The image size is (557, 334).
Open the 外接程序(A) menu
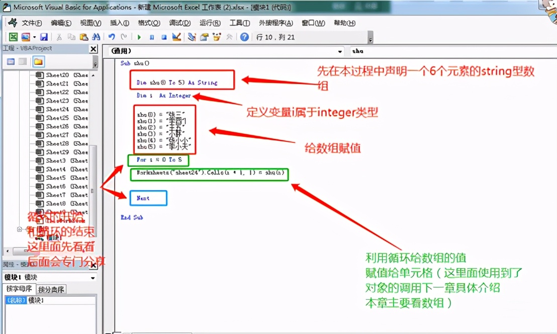click(276, 23)
